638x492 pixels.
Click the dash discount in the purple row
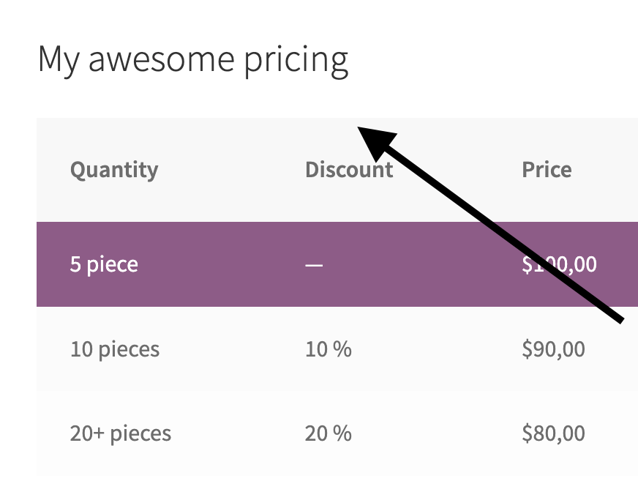tap(314, 264)
